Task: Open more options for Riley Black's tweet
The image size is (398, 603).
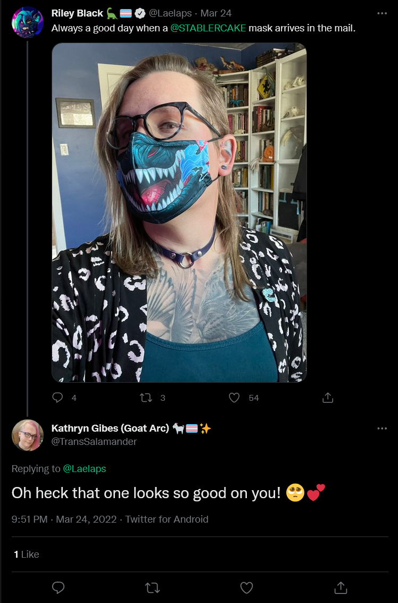Action: tap(382, 13)
